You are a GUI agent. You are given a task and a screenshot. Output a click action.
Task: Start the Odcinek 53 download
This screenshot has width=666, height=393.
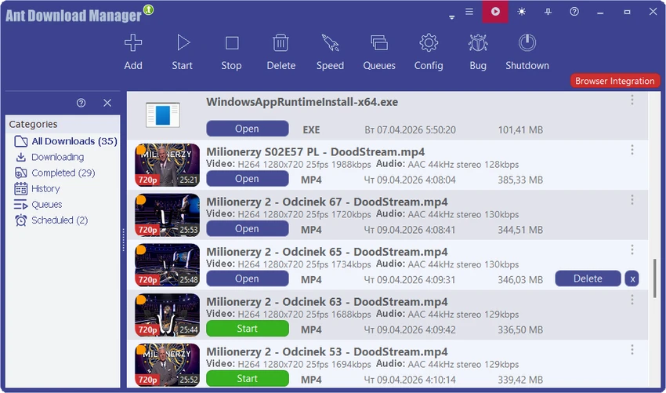pyautogui.click(x=247, y=379)
